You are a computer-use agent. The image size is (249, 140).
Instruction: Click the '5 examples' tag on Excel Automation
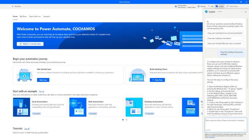point(36,114)
